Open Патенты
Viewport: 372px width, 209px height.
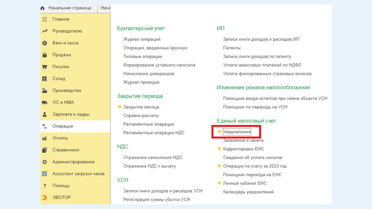click(232, 48)
